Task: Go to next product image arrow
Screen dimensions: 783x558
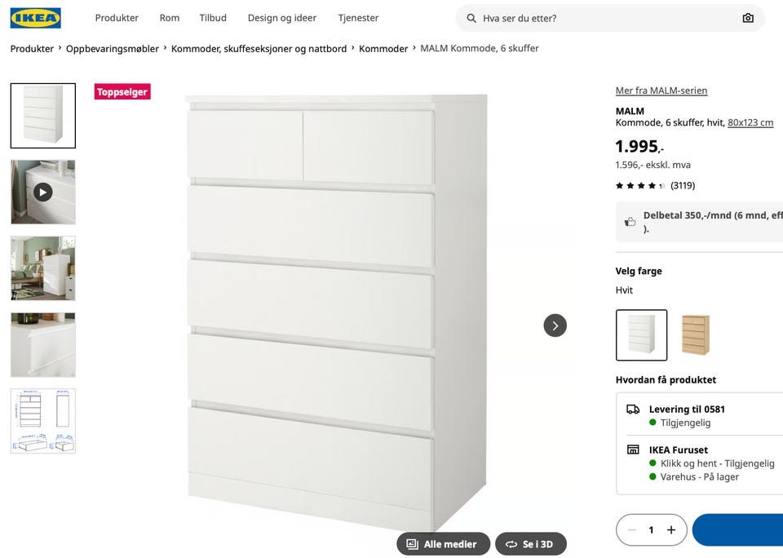Action: (555, 325)
